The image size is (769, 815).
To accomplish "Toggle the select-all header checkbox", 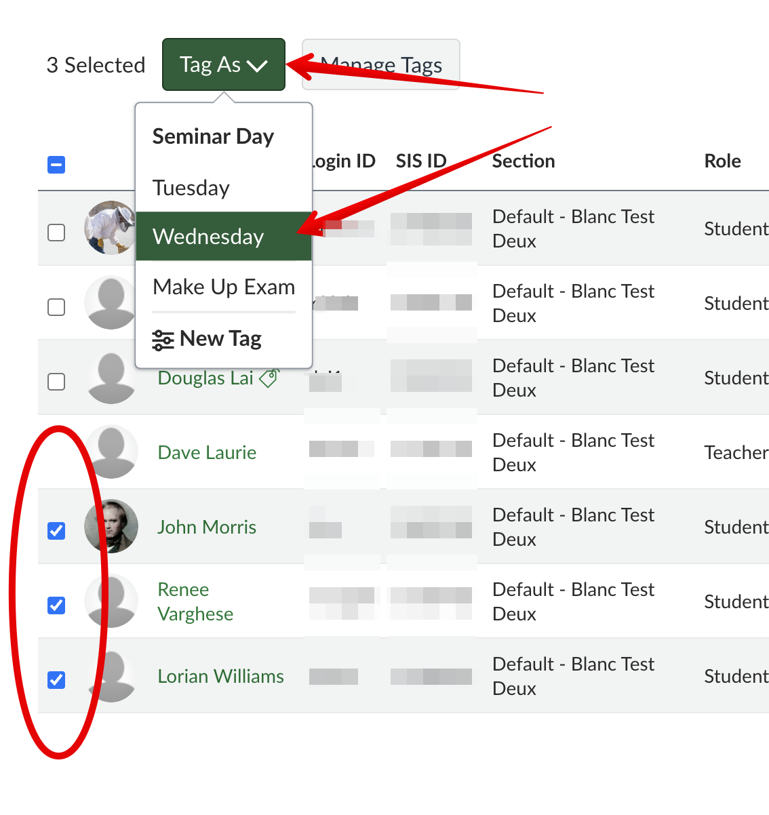I will coord(56,165).
